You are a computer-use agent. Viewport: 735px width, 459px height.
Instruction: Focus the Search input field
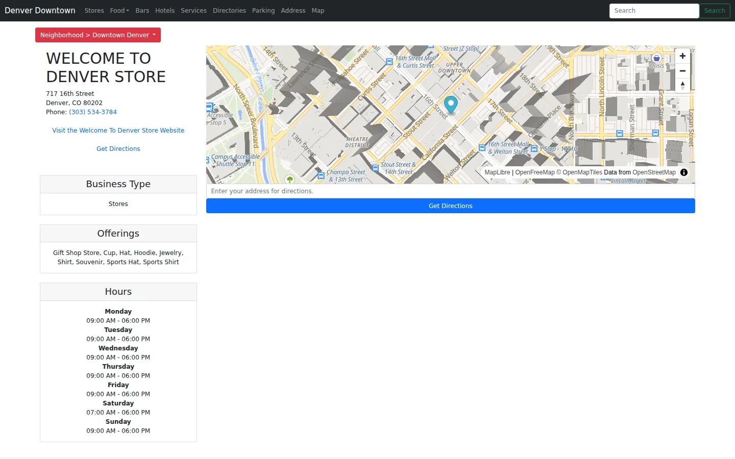point(654,11)
